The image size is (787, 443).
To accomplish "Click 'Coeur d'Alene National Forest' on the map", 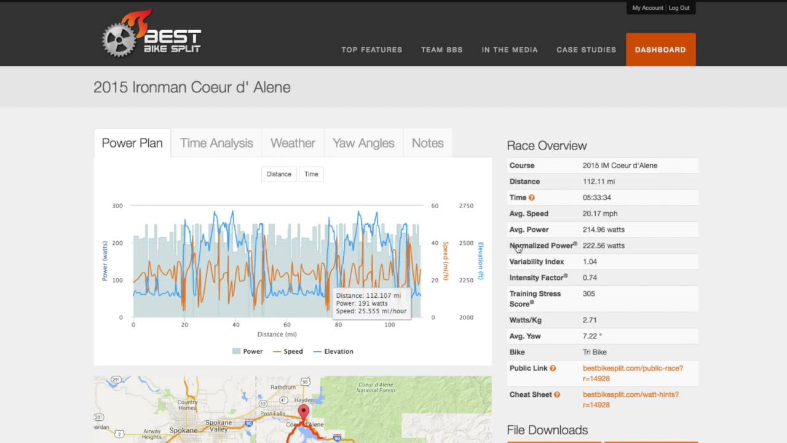I will (376, 387).
